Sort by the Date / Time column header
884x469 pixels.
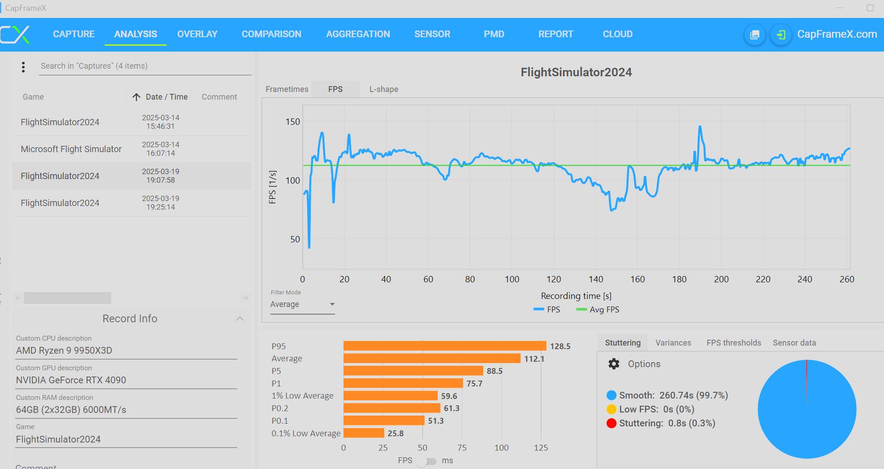tap(166, 97)
